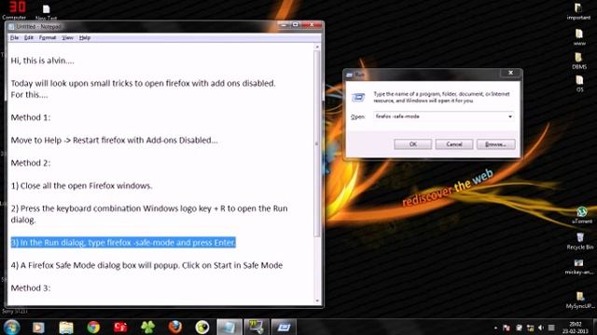Viewport: 597px width, 335px height.
Task: Click Cancel in the Run dialog
Action: (x=454, y=144)
